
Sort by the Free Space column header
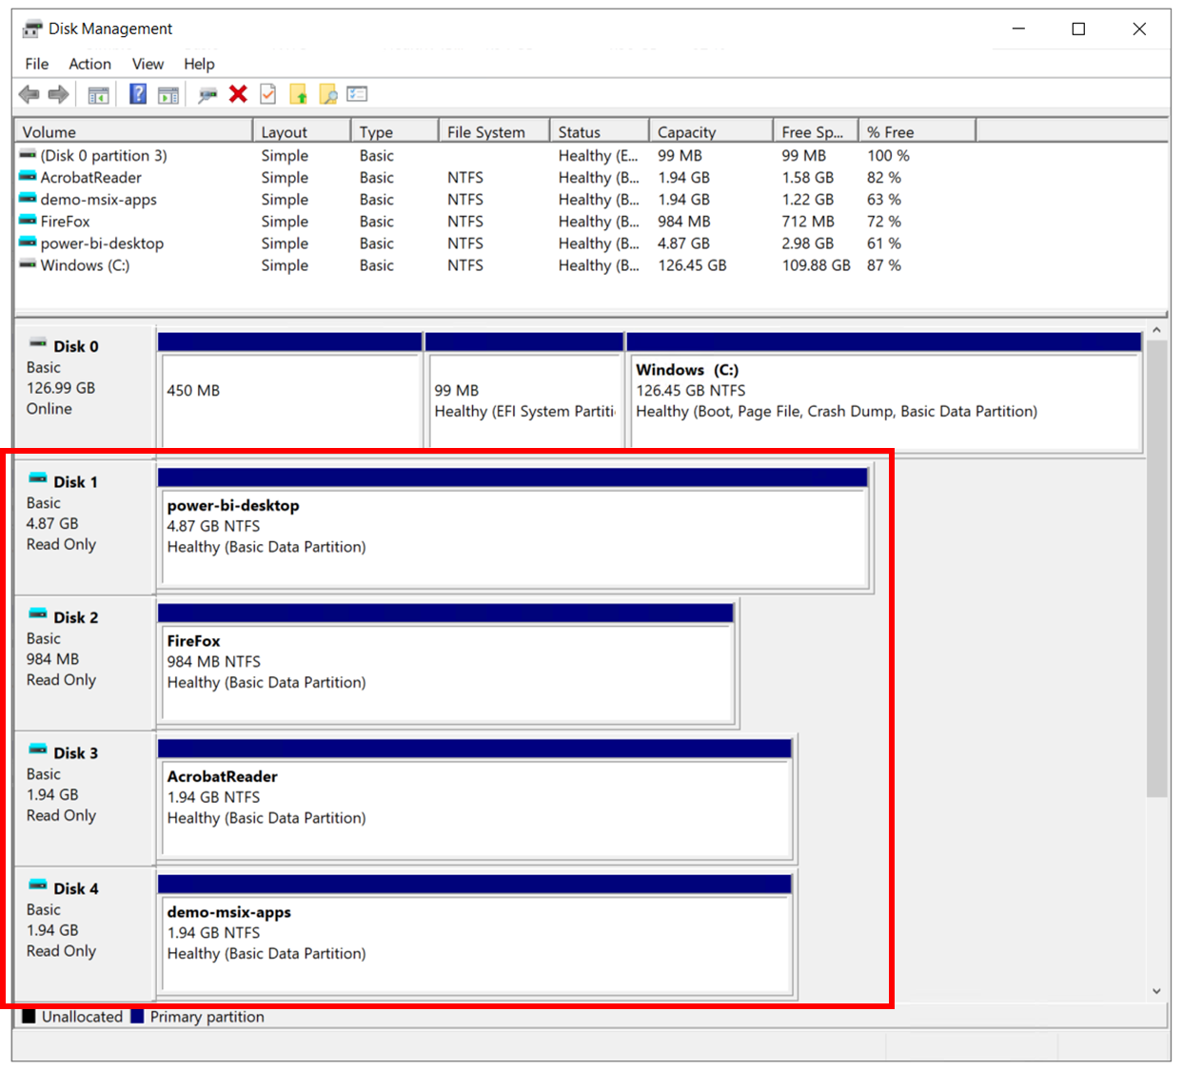pyautogui.click(x=816, y=131)
